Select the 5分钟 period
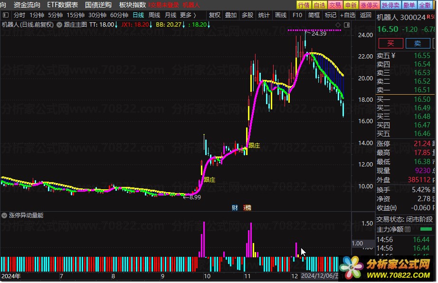 55,15
